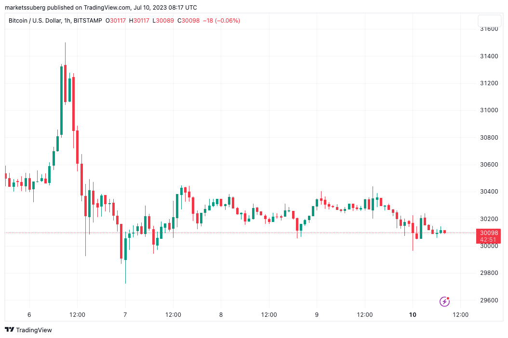The image size is (508, 338).
Task: Select date 8 on the time axis
Action: [221, 315]
